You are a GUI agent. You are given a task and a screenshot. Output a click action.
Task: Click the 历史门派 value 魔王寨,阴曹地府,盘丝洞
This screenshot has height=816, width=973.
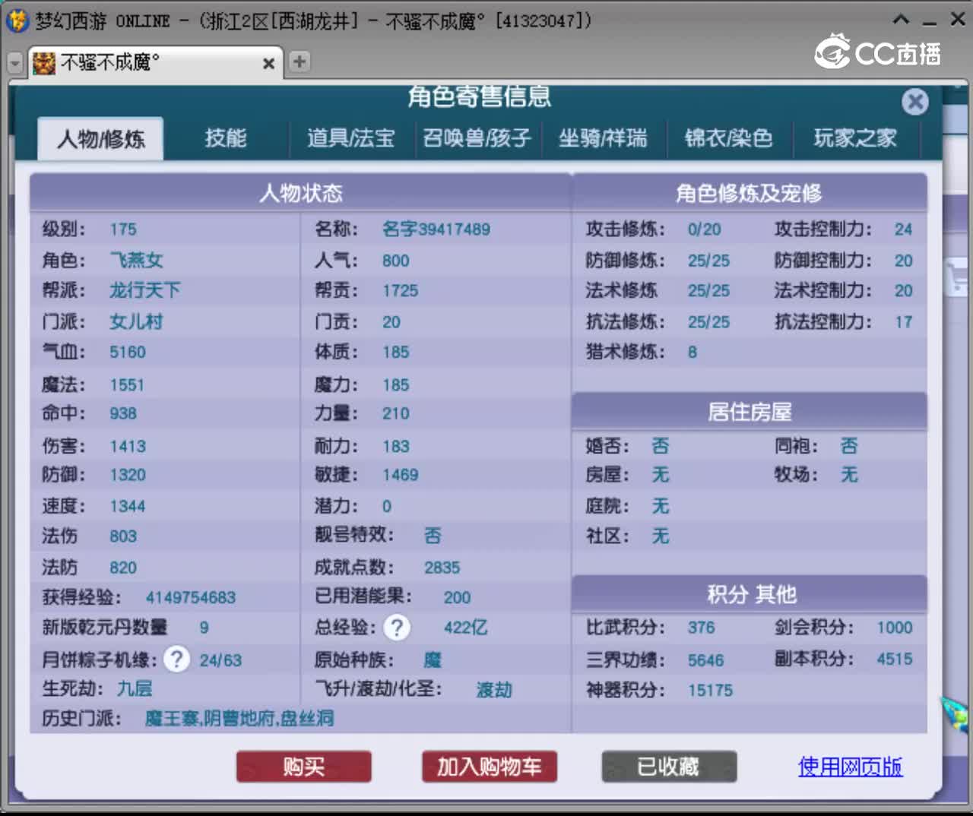[239, 718]
